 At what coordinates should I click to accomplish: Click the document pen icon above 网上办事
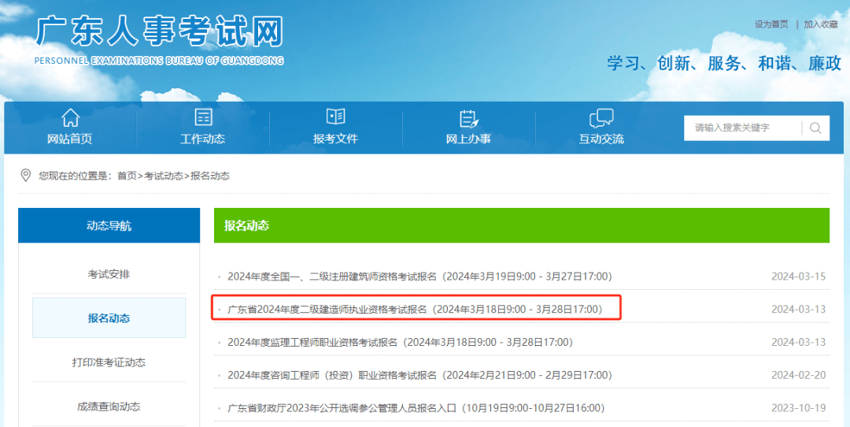click(468, 117)
